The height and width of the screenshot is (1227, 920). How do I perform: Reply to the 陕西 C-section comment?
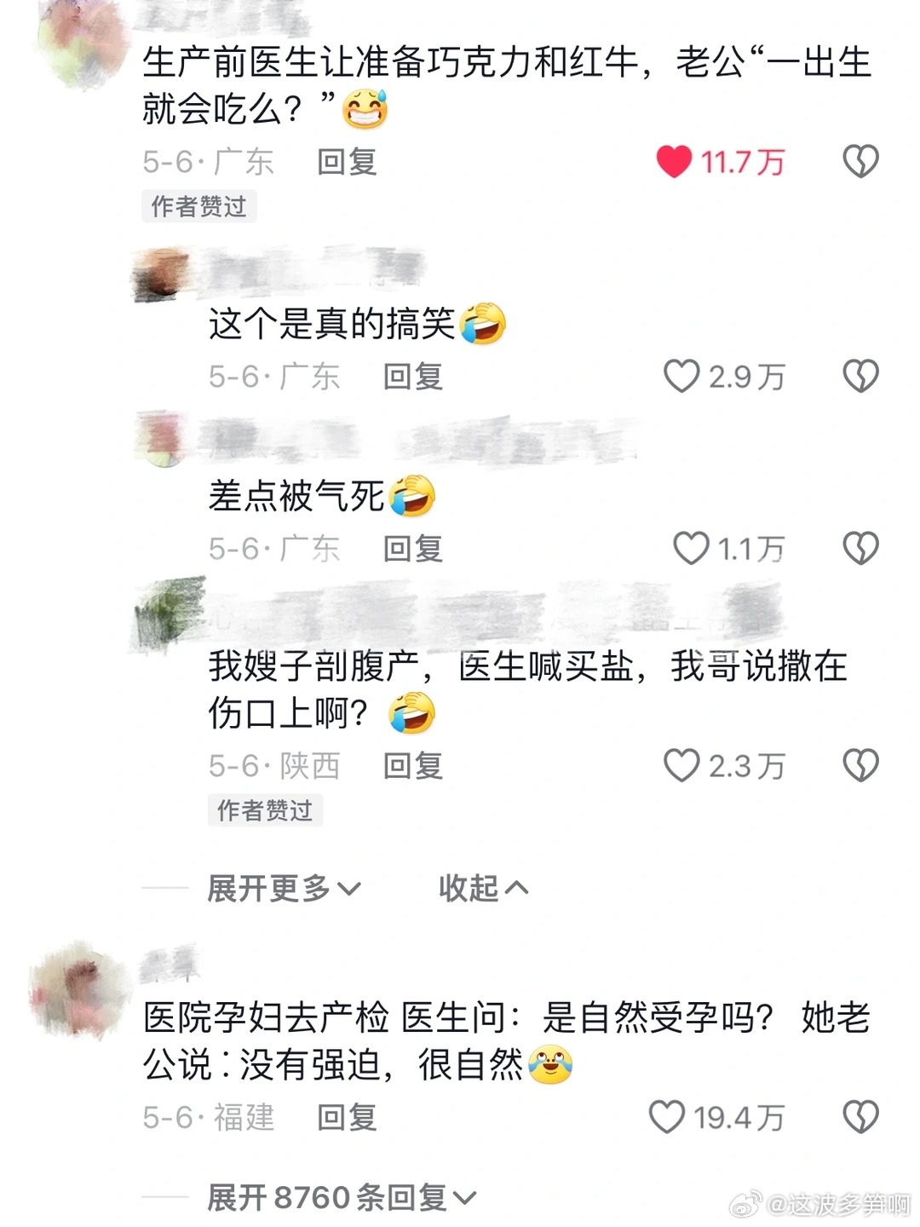coord(413,765)
